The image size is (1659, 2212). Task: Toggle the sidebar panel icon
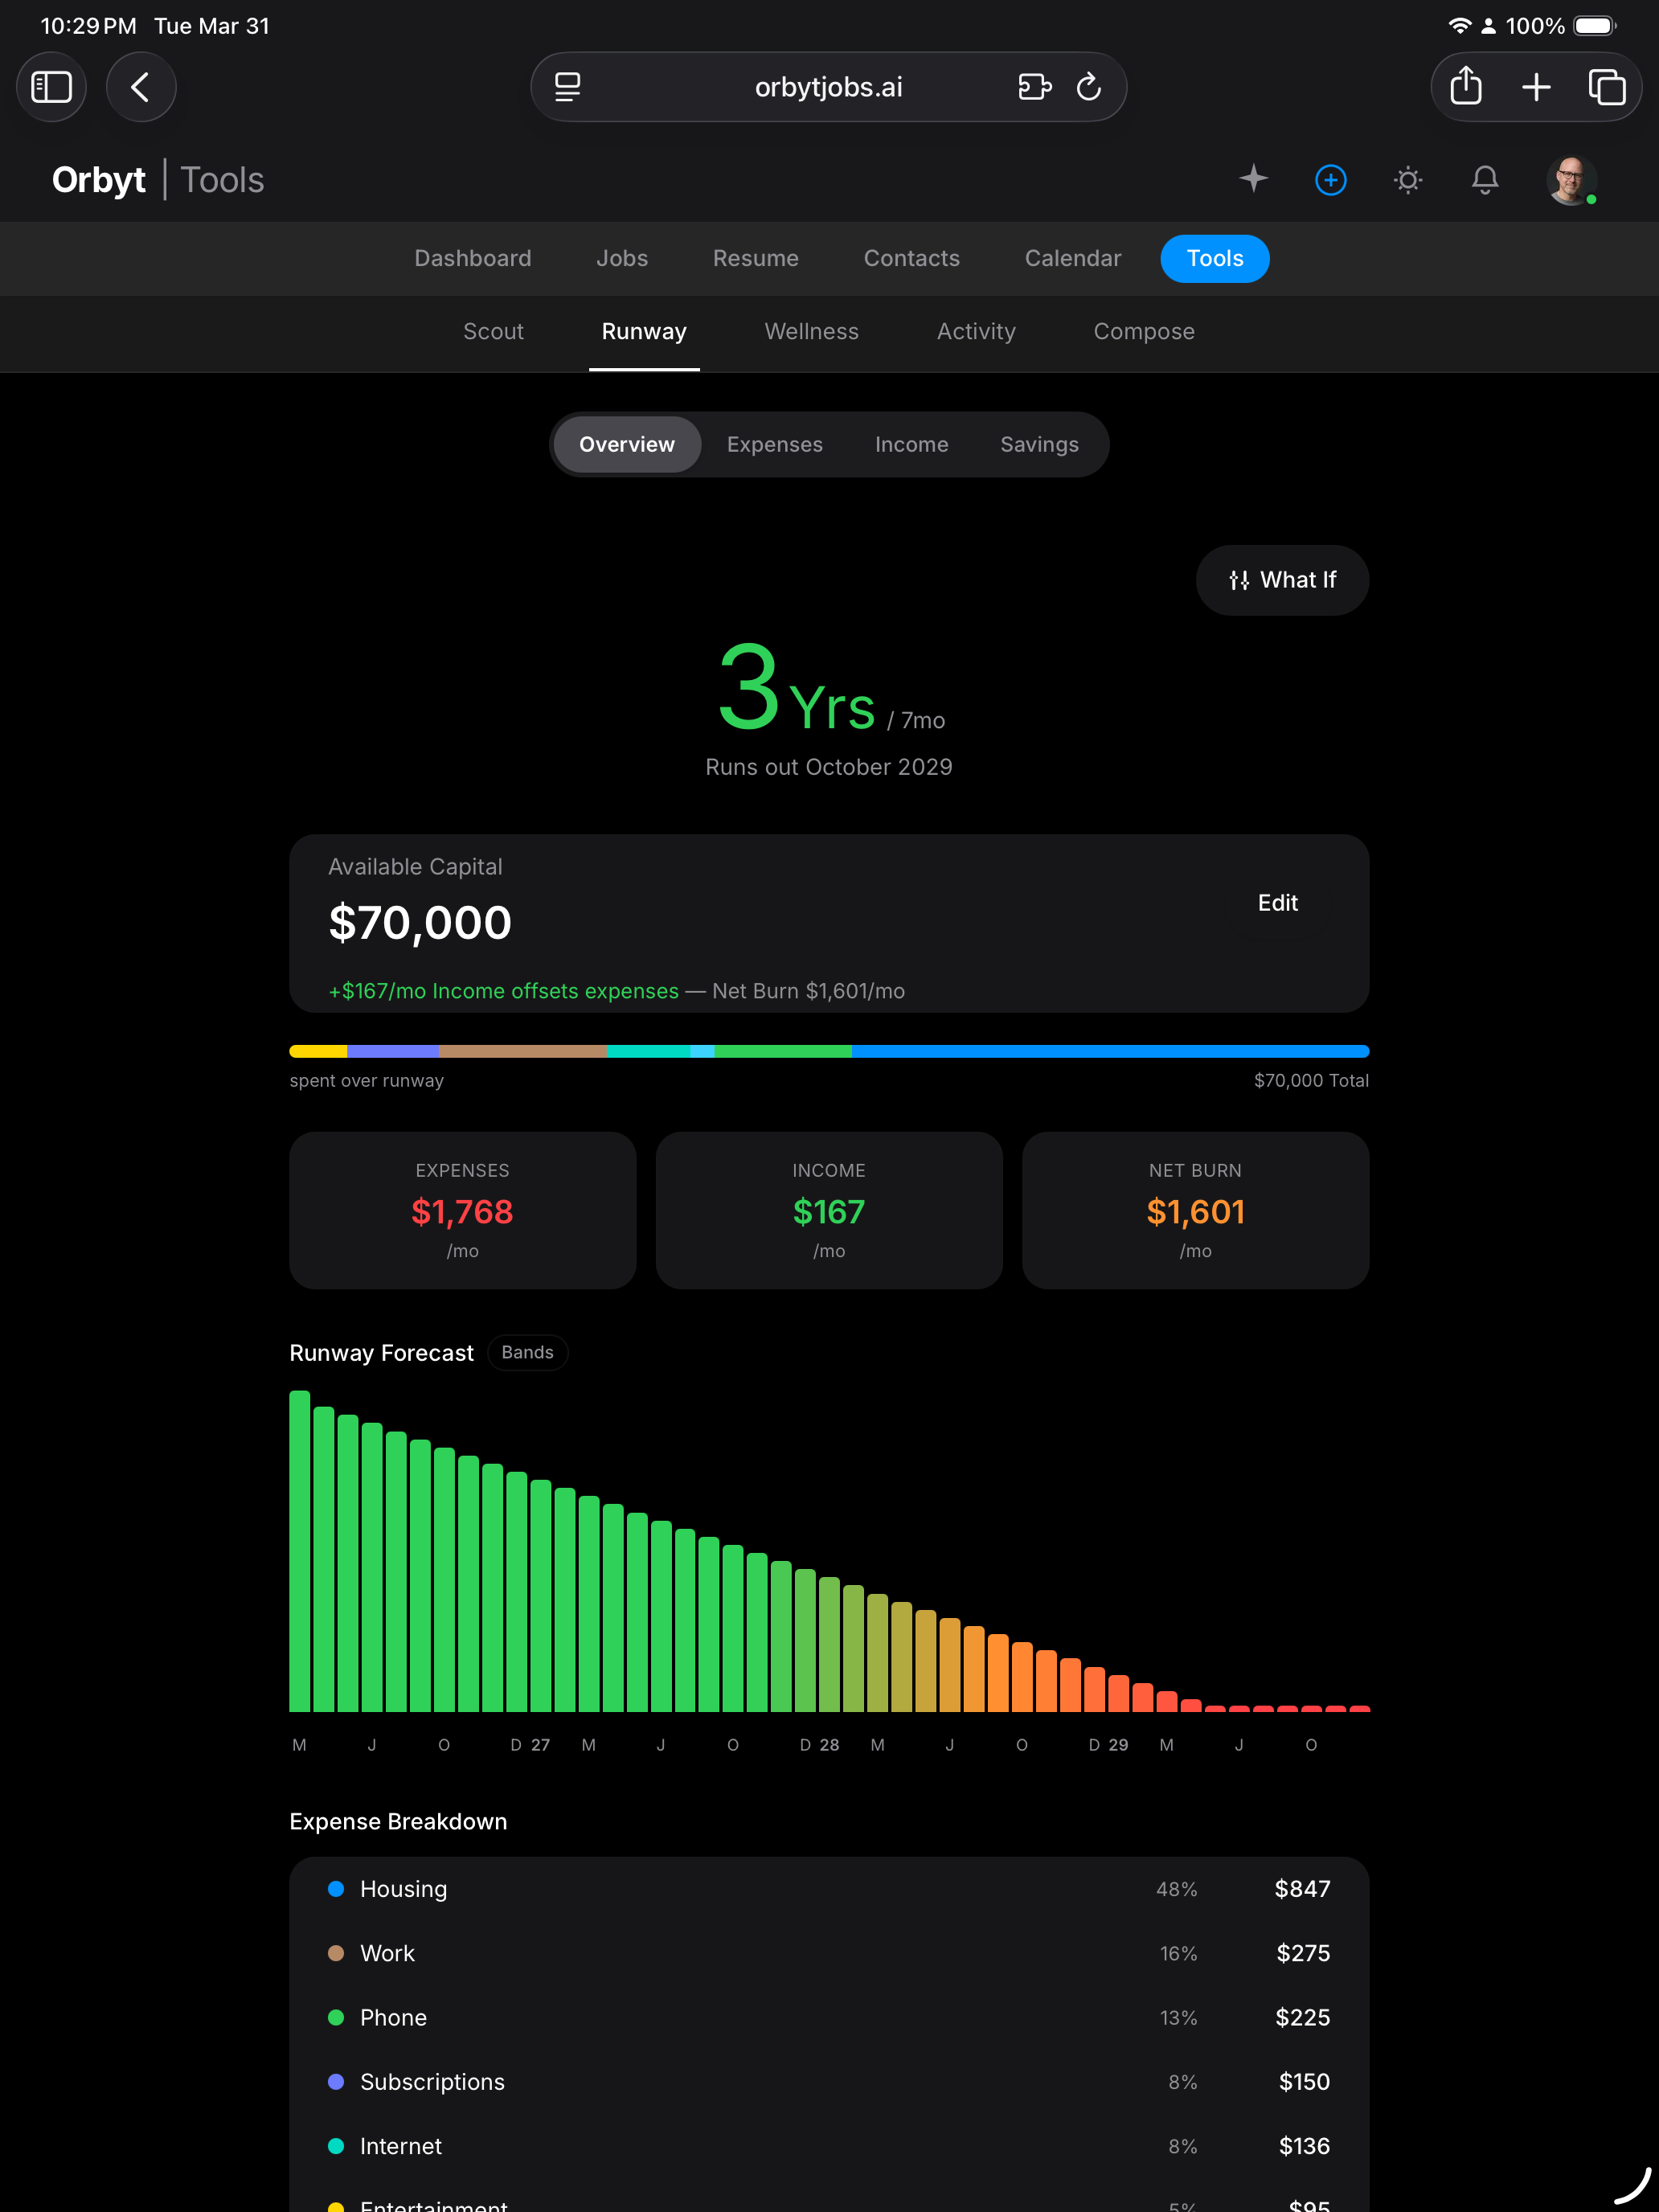[51, 87]
